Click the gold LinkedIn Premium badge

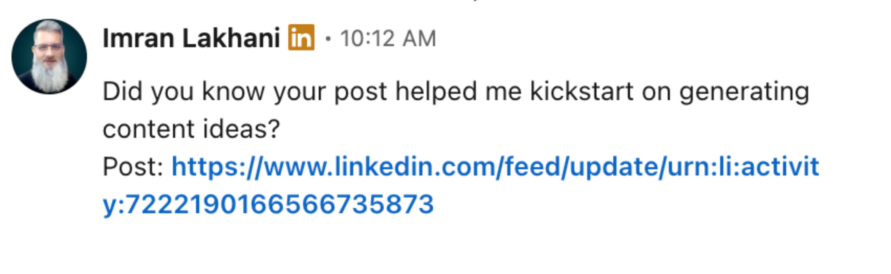[x=301, y=38]
